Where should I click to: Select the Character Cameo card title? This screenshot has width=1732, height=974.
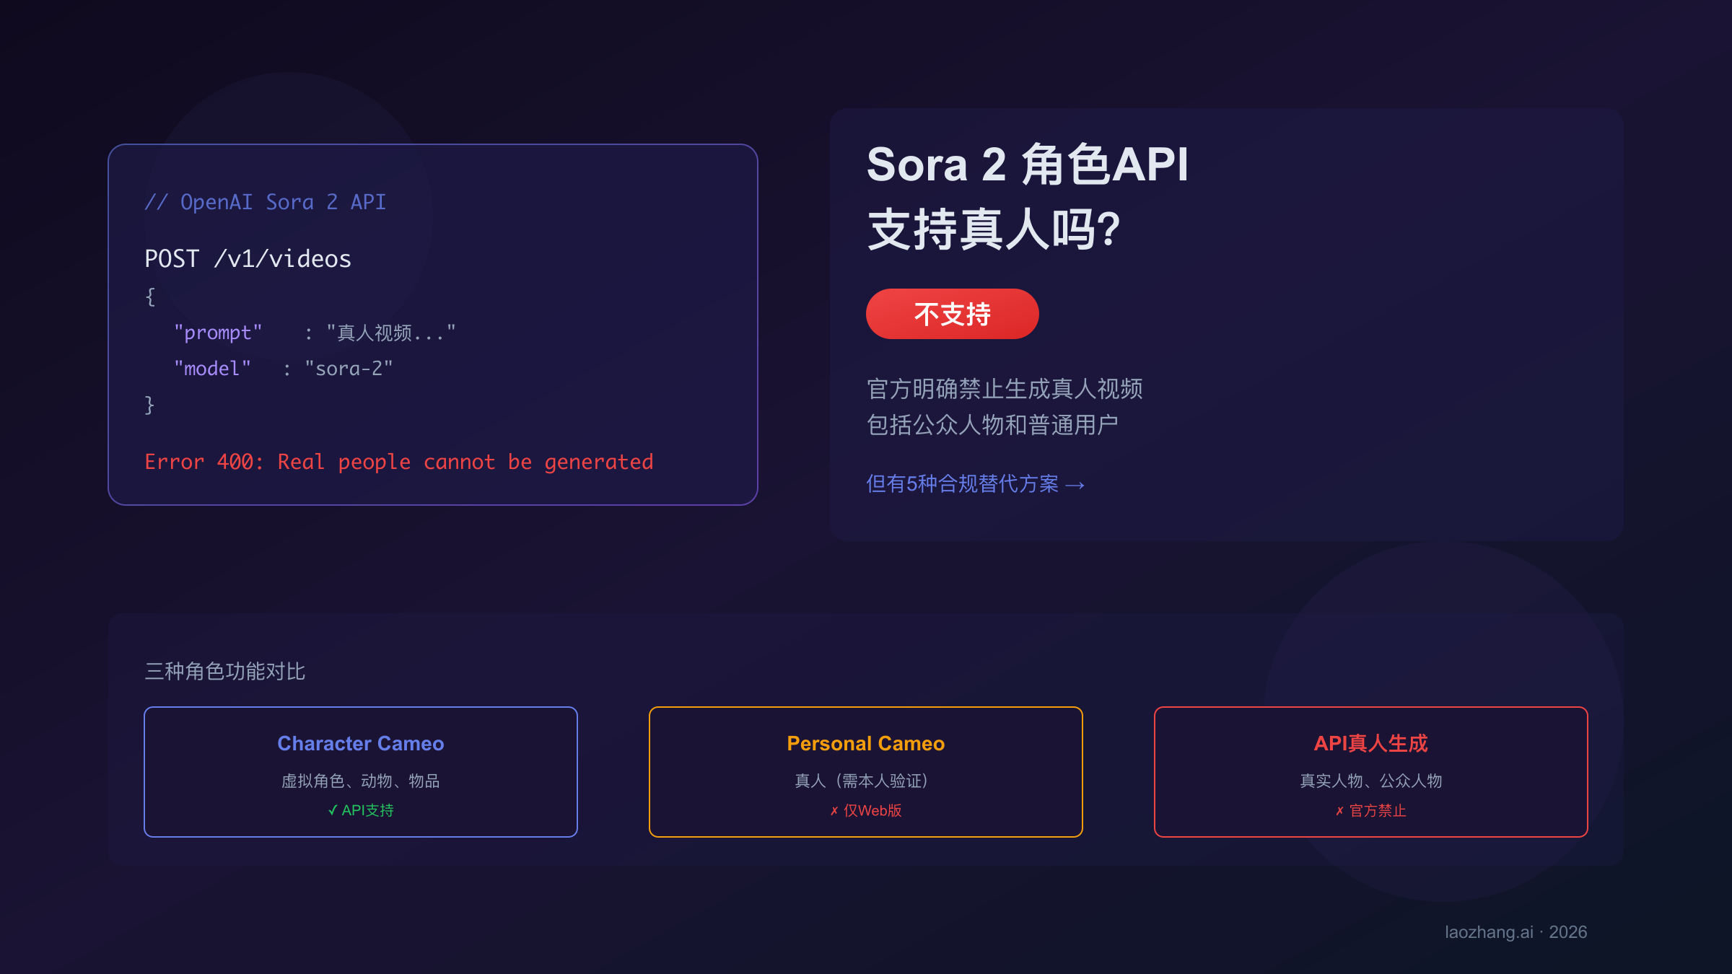point(361,743)
